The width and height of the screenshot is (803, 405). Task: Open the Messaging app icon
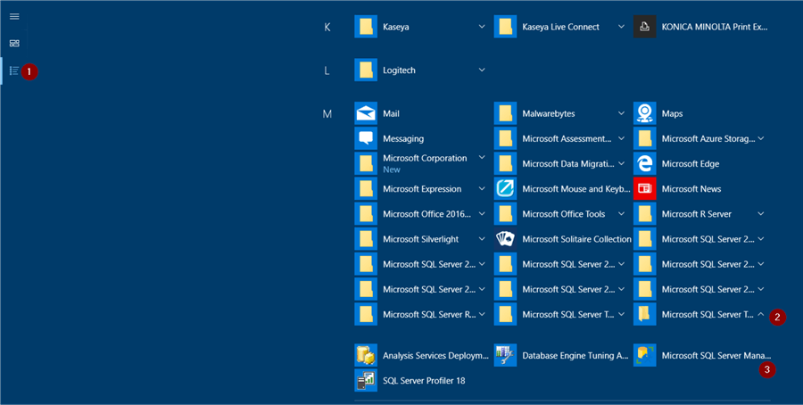(366, 138)
